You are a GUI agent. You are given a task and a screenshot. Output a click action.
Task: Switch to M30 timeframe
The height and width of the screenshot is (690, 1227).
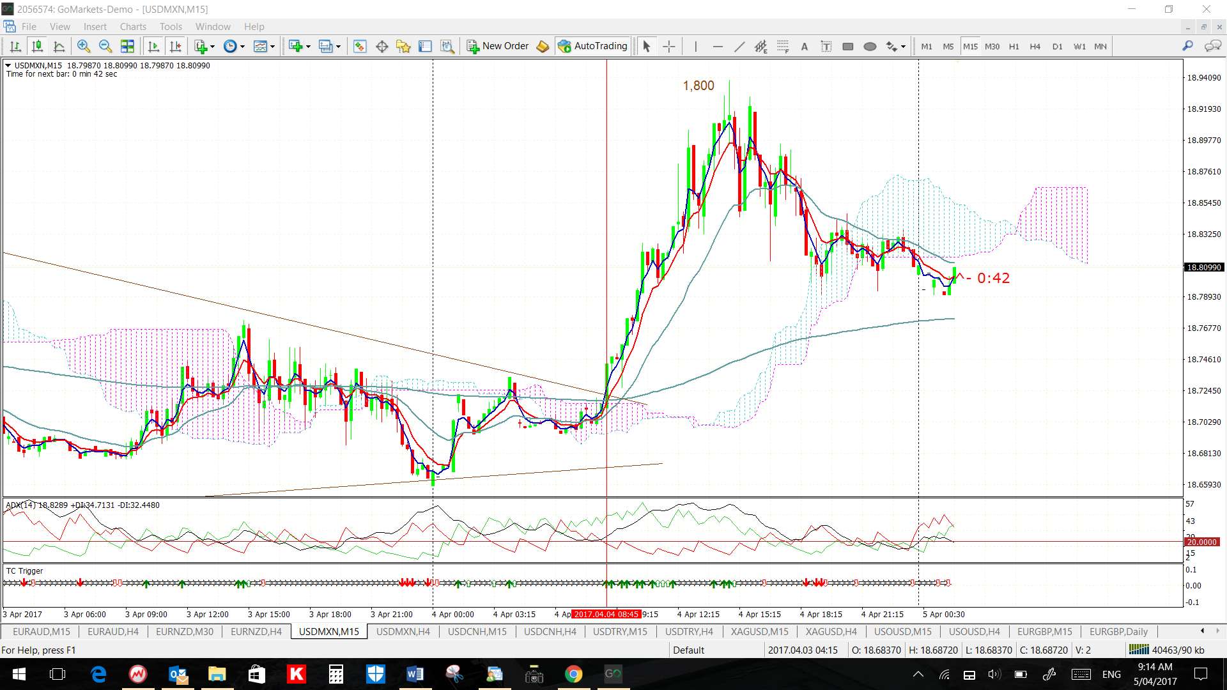pos(992,46)
